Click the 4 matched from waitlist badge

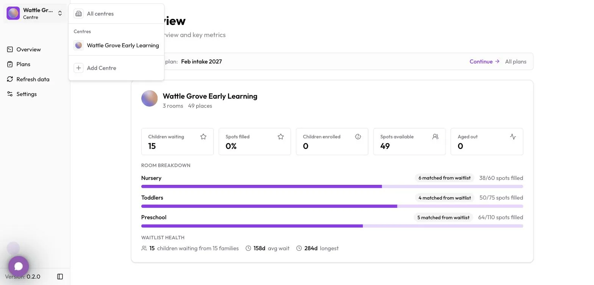click(x=445, y=198)
